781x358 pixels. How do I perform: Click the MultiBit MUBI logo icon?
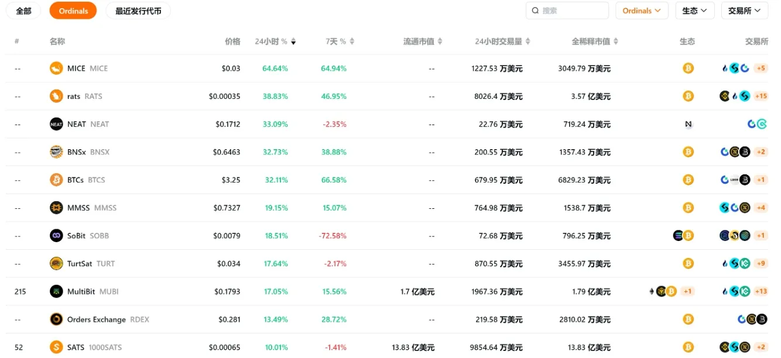(56, 291)
